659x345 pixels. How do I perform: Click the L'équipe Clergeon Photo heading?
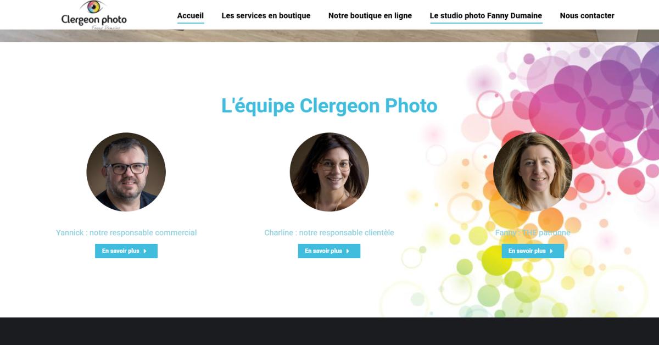click(329, 105)
